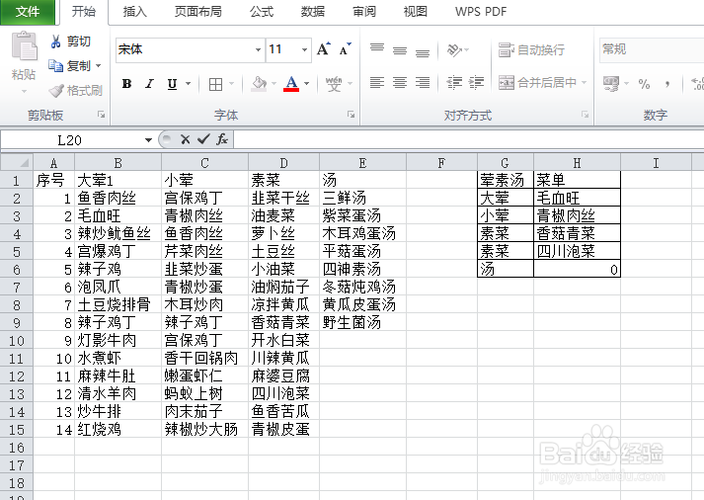Toggle bold formatting

coord(127,84)
